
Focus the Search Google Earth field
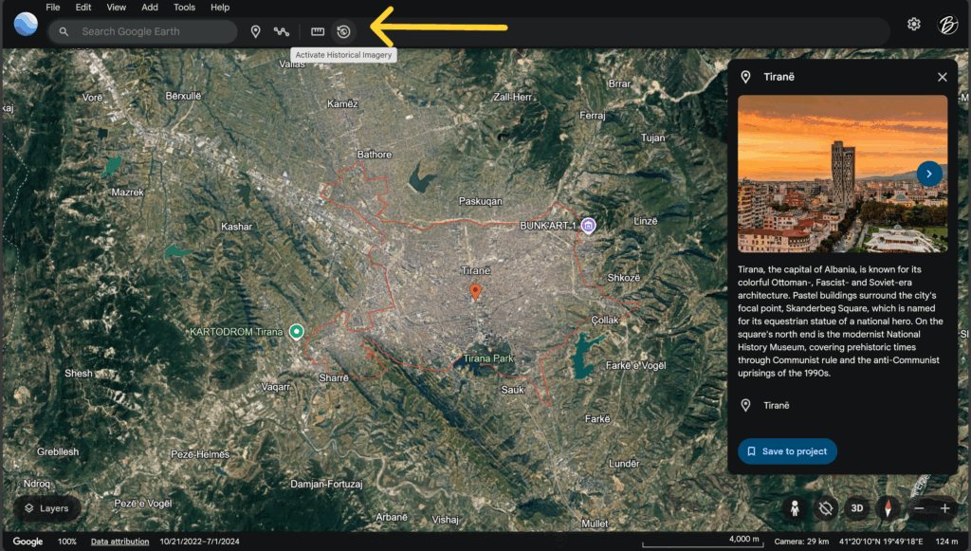click(143, 31)
